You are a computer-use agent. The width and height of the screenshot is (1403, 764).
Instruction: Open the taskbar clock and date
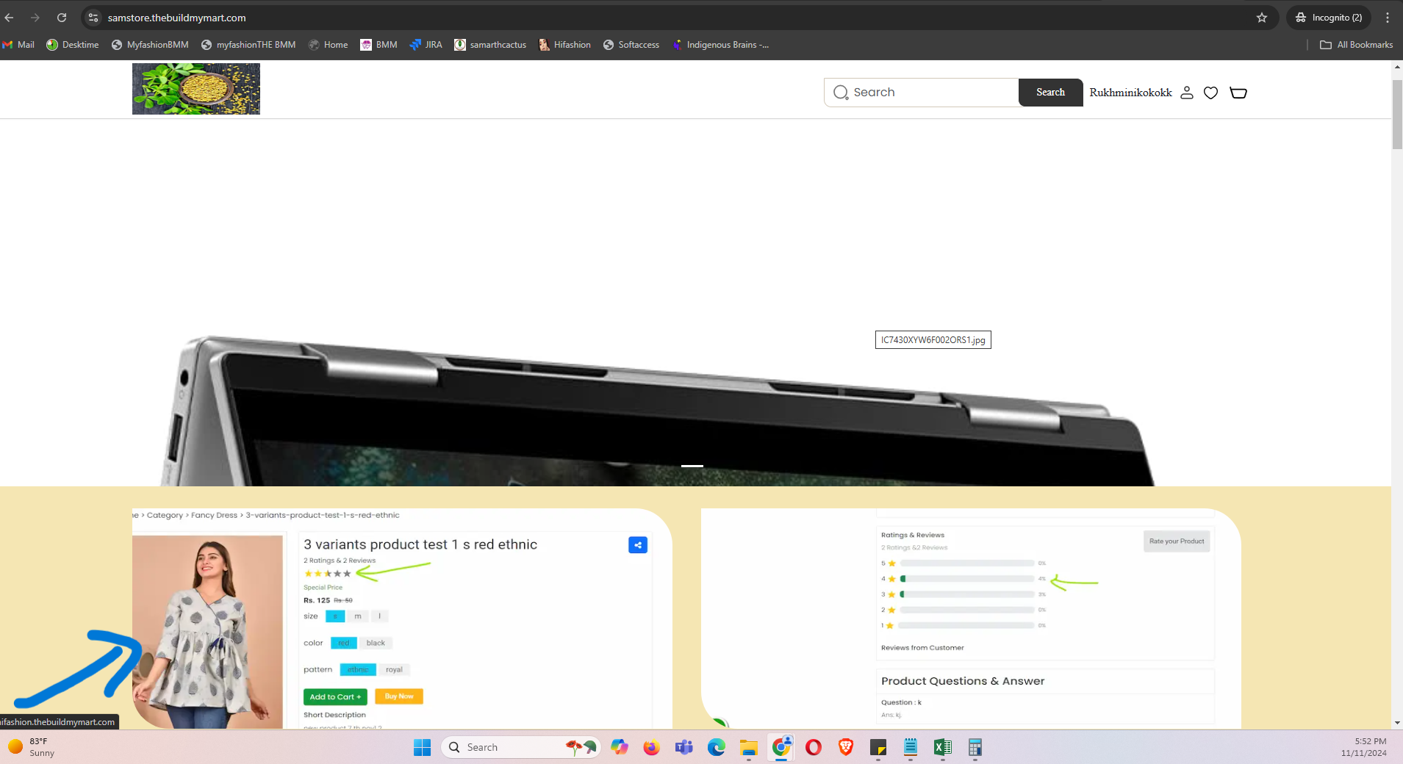[1364, 747]
